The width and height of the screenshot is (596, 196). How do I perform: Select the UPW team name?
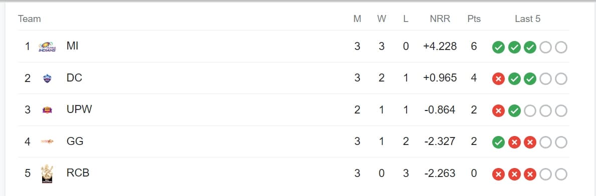79,109
